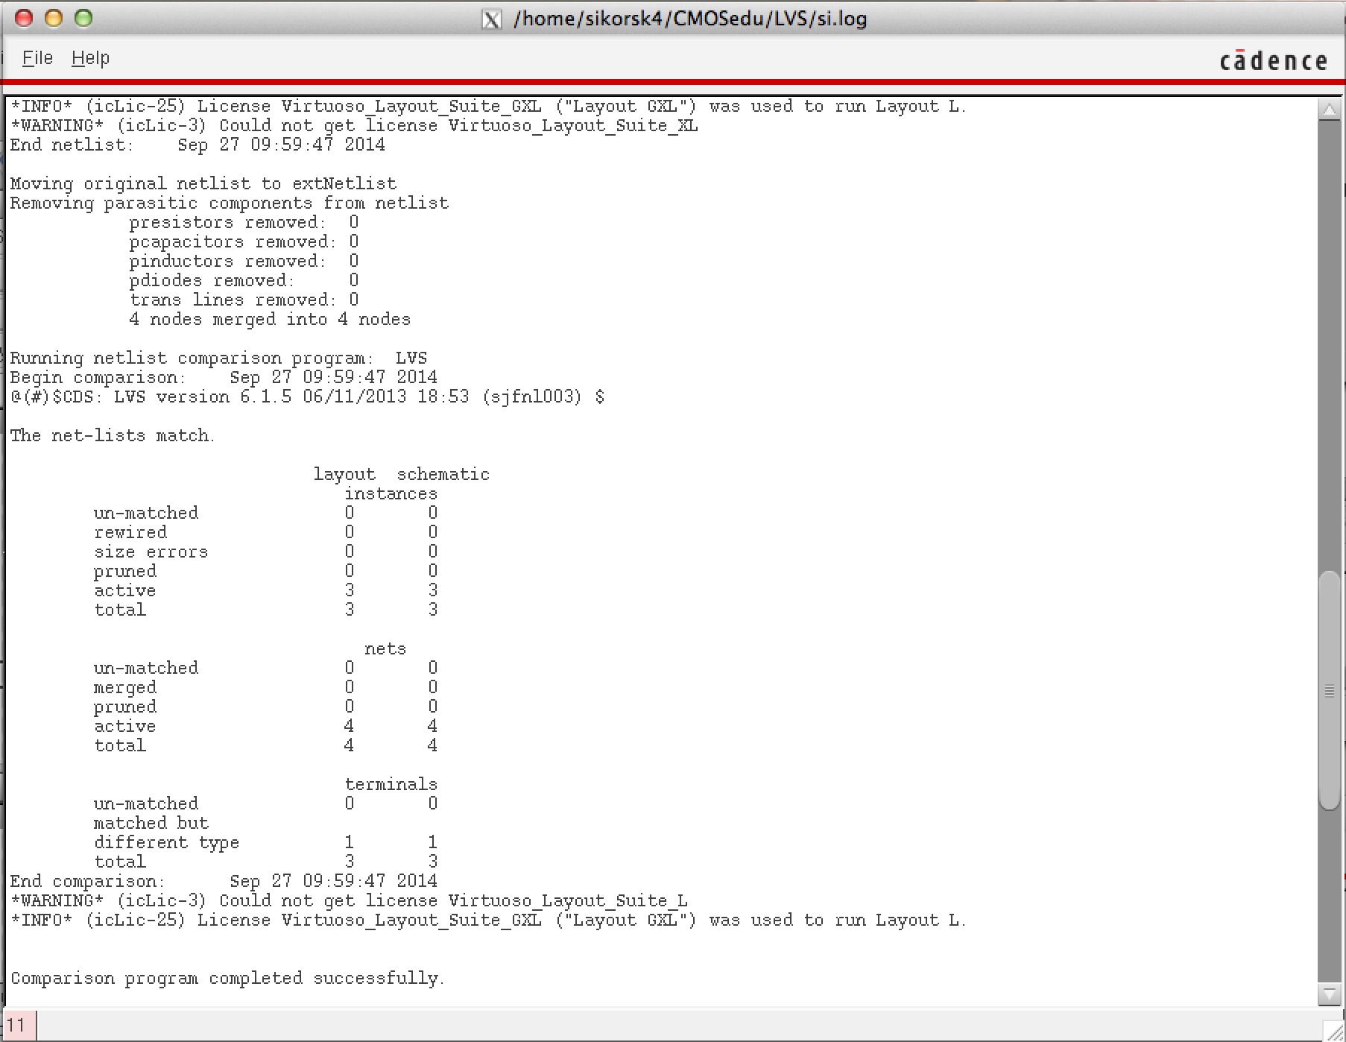
Task: Click the red close window button
Action: coord(24,18)
